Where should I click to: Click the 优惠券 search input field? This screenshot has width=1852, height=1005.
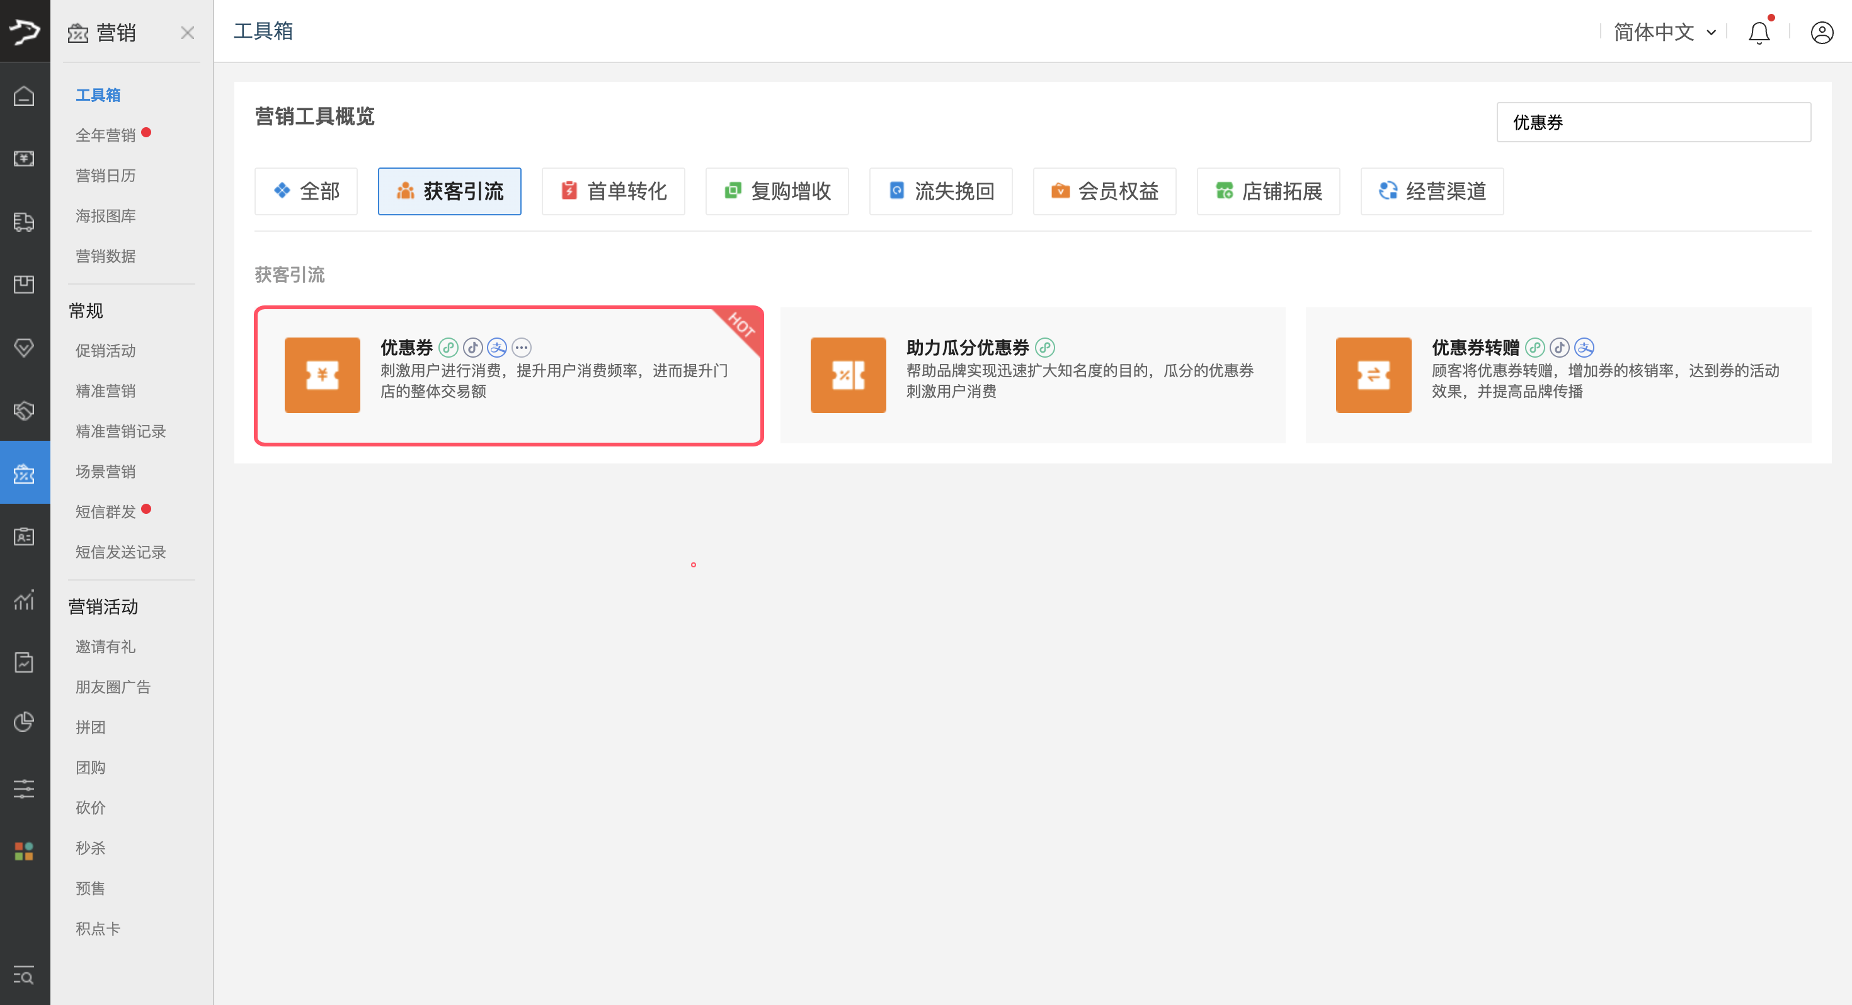(x=1653, y=122)
